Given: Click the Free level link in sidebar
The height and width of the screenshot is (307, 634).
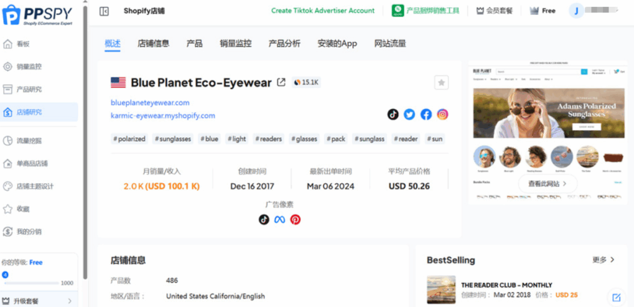Looking at the screenshot, I should [x=36, y=262].
